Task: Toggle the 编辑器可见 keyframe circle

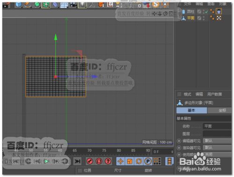Action: coord(179,141)
